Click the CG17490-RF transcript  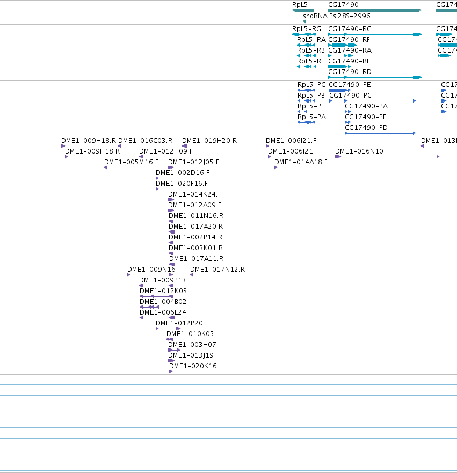(x=343, y=45)
